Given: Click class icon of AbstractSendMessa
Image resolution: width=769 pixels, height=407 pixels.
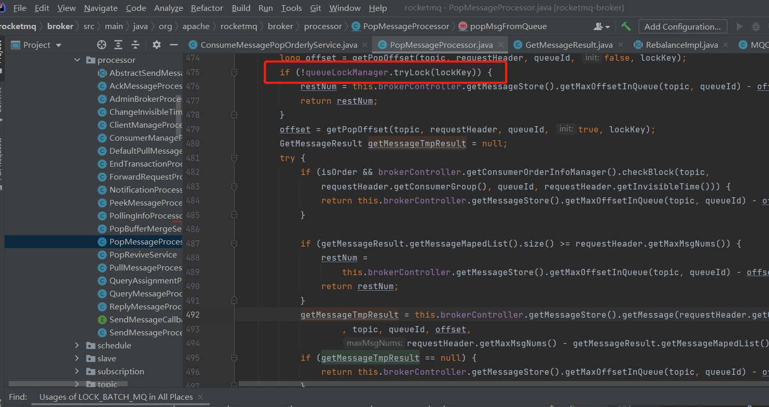Looking at the screenshot, I should [102, 73].
